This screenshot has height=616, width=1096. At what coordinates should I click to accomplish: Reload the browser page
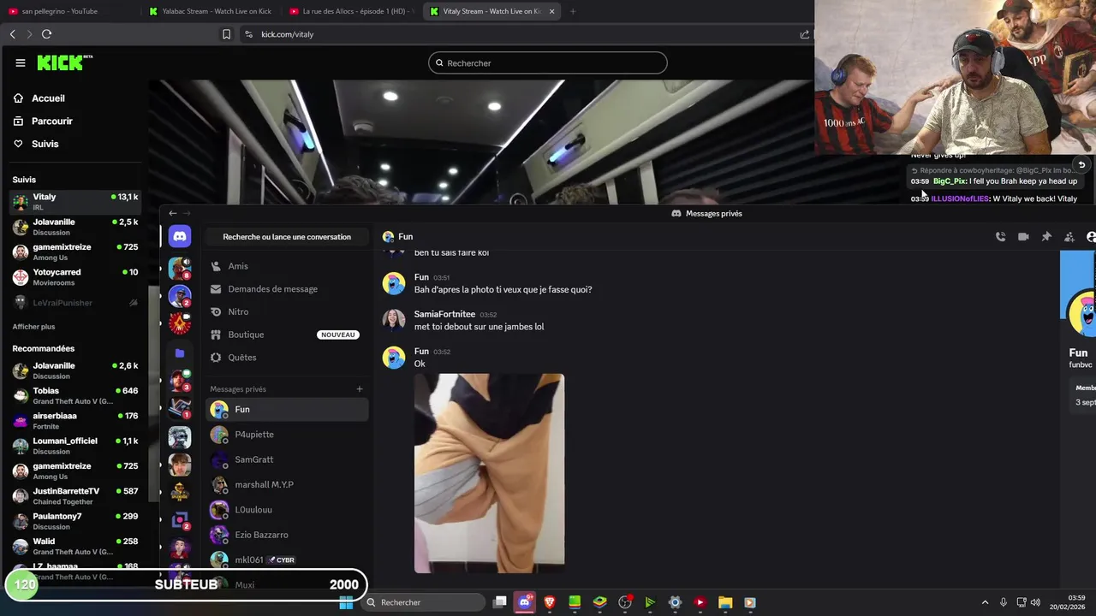click(x=46, y=34)
